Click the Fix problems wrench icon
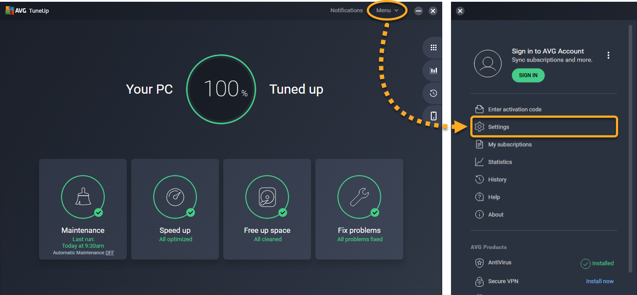 pyautogui.click(x=359, y=197)
